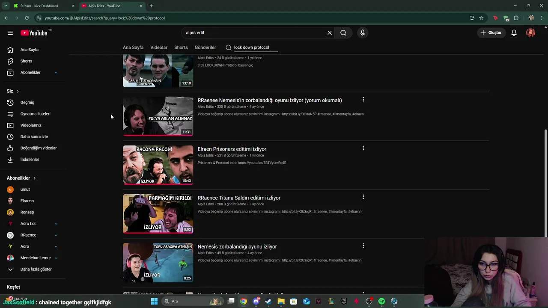Open File Explorer from the taskbar

pos(281,301)
